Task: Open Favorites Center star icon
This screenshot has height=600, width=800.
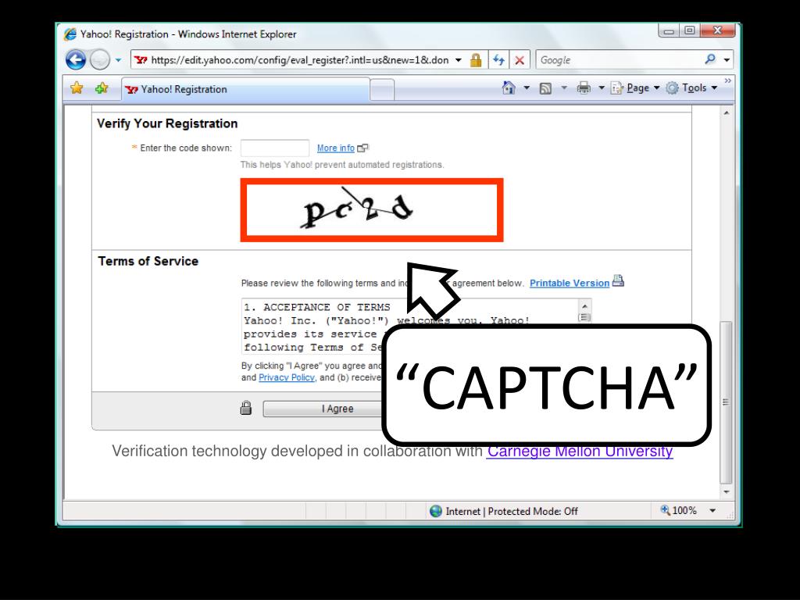Action: 77,88
